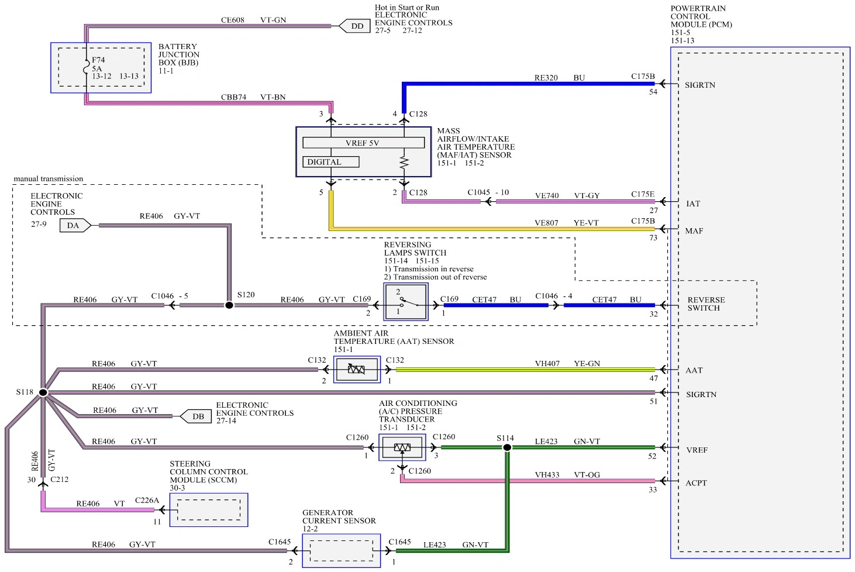Select the 'C1046 - 5' connector label
Image resolution: width=855 pixels, height=572 pixels.
click(x=170, y=296)
